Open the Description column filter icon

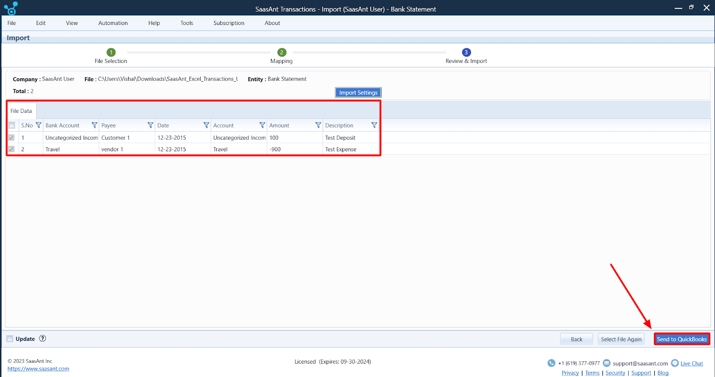point(374,125)
